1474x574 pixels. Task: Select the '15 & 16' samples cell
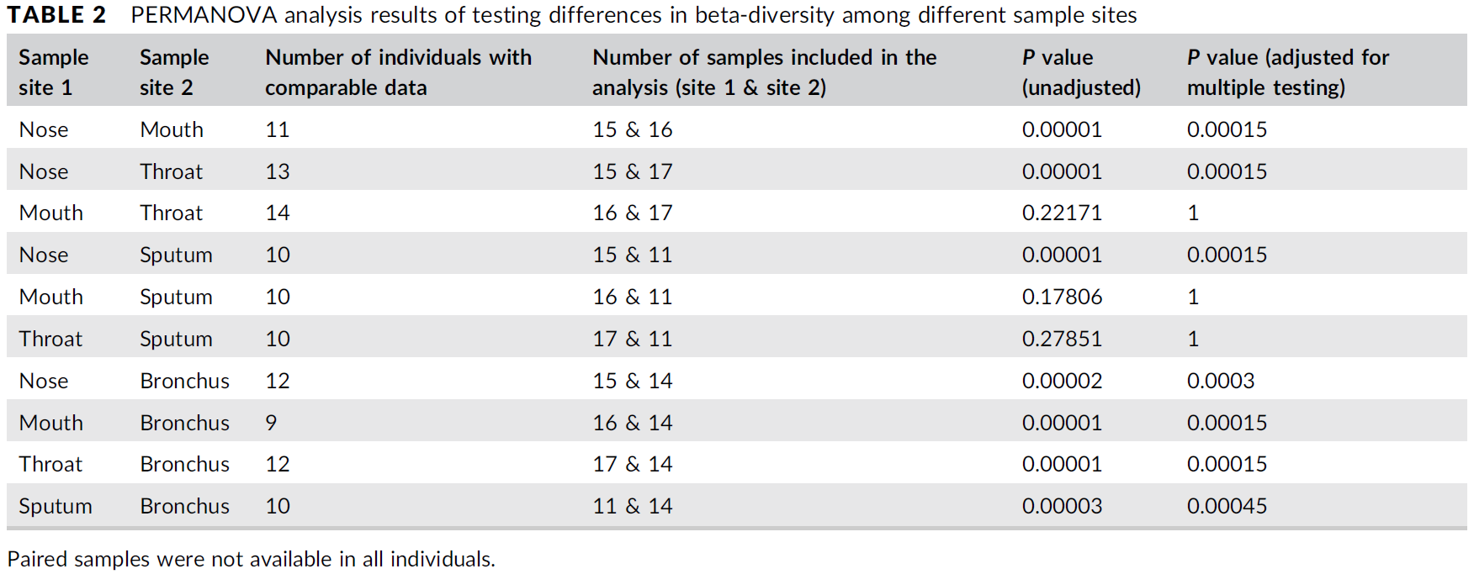pyautogui.click(x=632, y=130)
